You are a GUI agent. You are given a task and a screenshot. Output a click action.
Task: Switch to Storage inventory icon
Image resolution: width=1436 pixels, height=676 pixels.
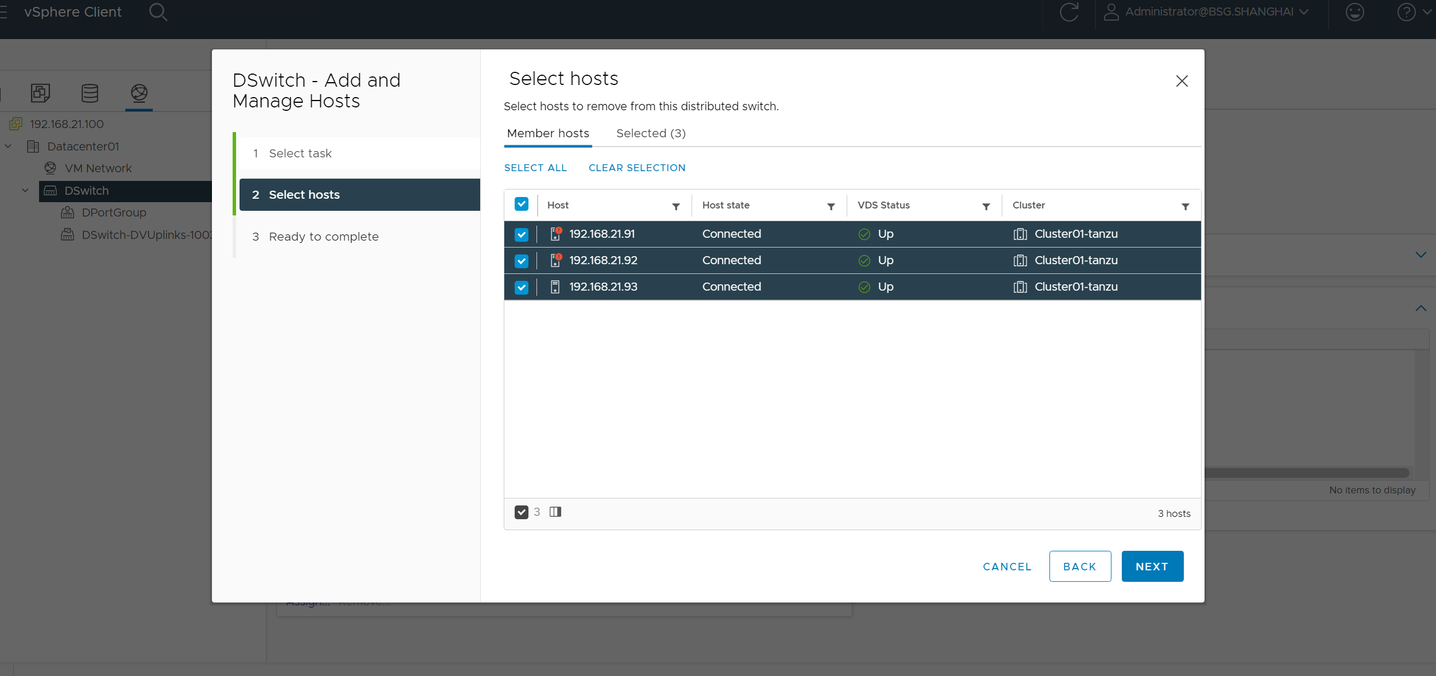coord(90,92)
